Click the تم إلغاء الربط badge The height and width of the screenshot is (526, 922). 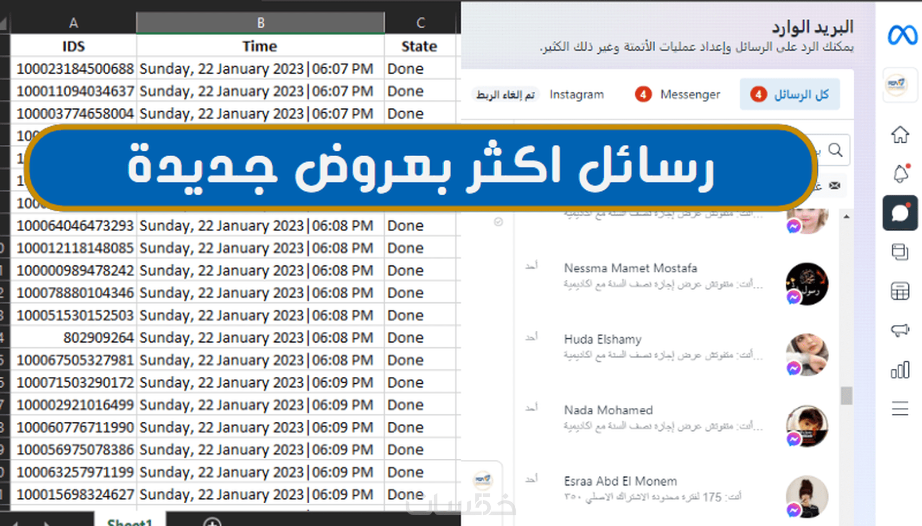pyautogui.click(x=505, y=95)
